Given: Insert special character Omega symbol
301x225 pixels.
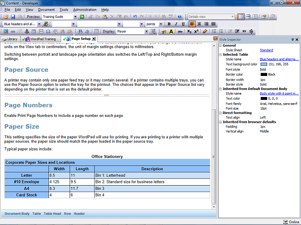Looking at the screenshot, I should tap(48, 31).
